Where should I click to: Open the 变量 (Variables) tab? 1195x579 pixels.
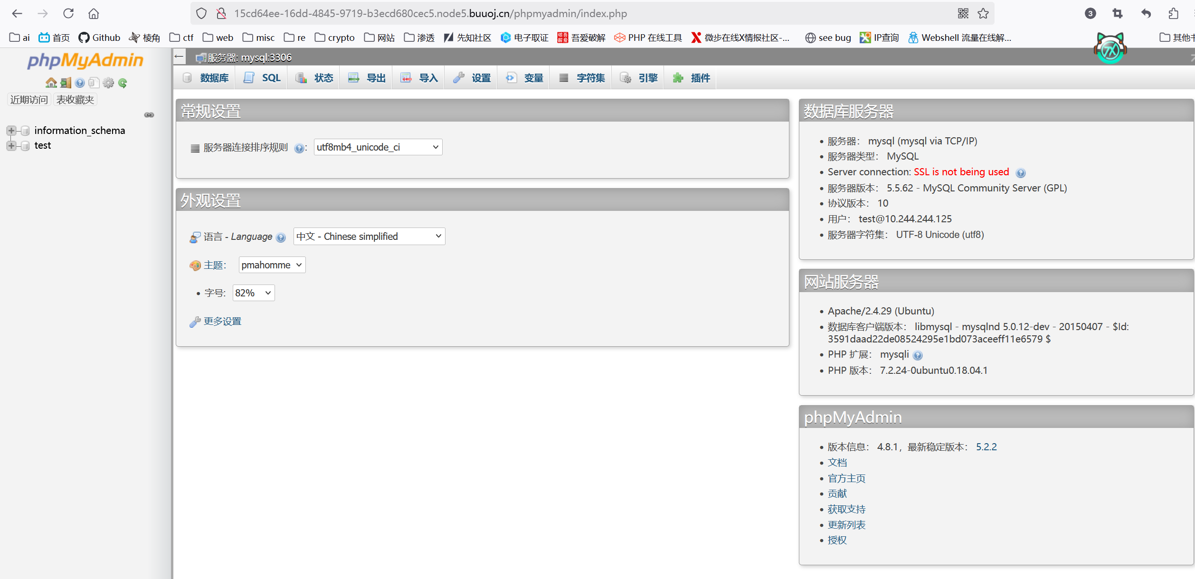pyautogui.click(x=524, y=78)
